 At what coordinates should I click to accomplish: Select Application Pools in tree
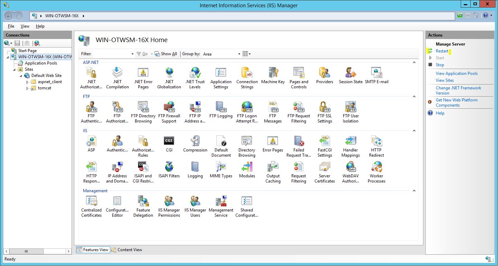click(x=41, y=63)
